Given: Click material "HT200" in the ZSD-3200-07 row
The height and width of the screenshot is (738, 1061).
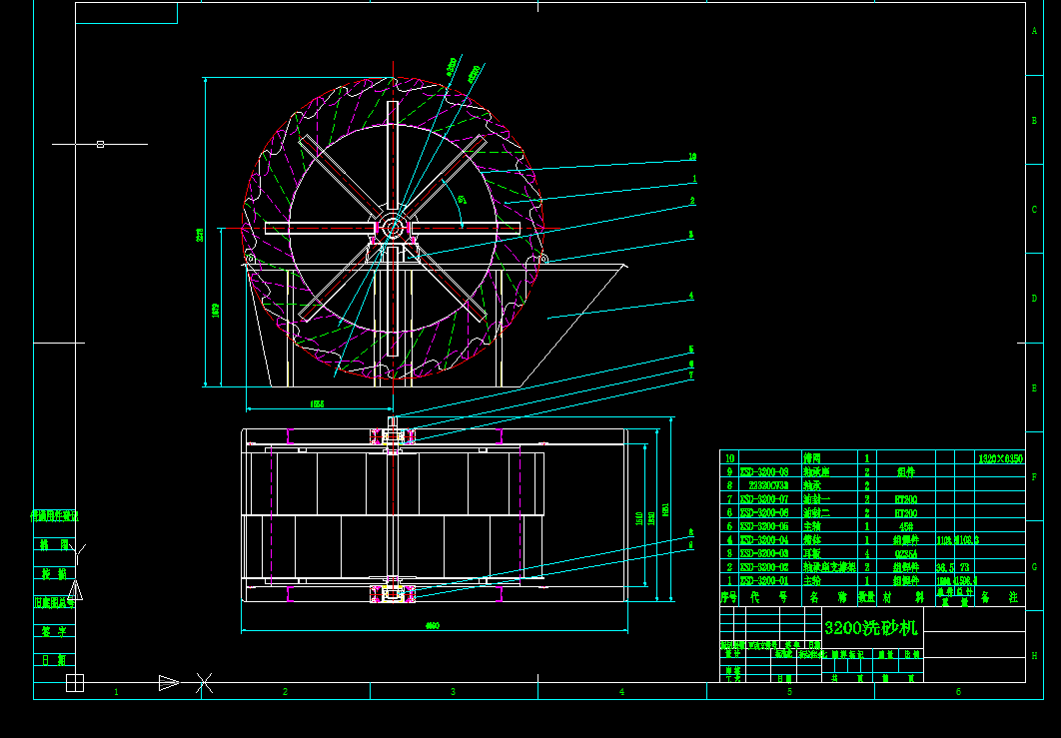Looking at the screenshot, I should click(x=906, y=500).
